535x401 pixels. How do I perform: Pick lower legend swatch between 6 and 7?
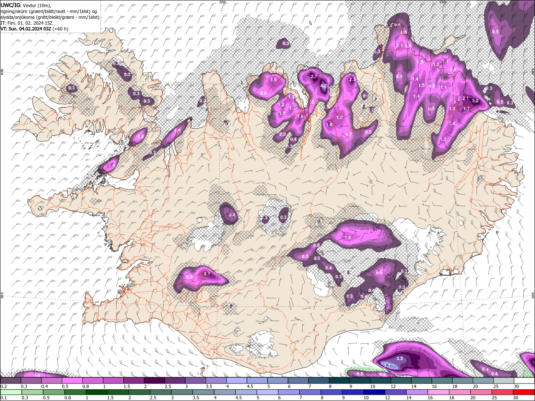pos(289,392)
